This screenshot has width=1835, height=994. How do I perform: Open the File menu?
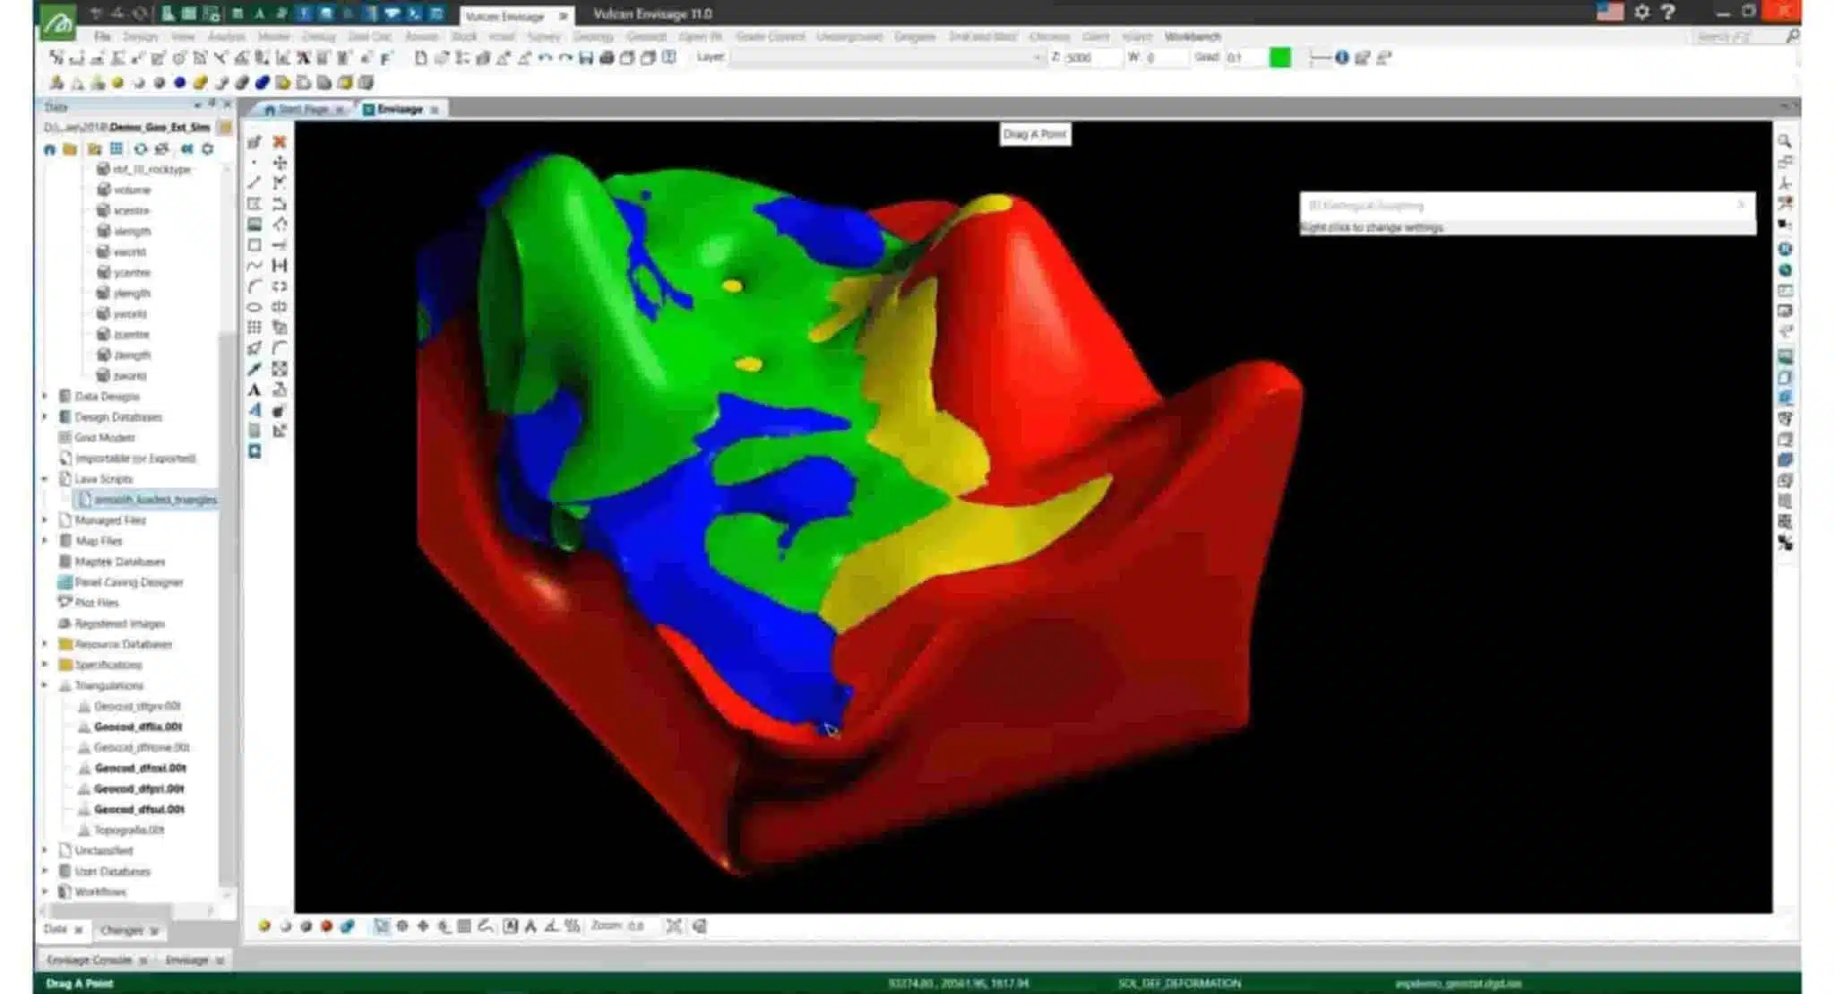(x=102, y=37)
